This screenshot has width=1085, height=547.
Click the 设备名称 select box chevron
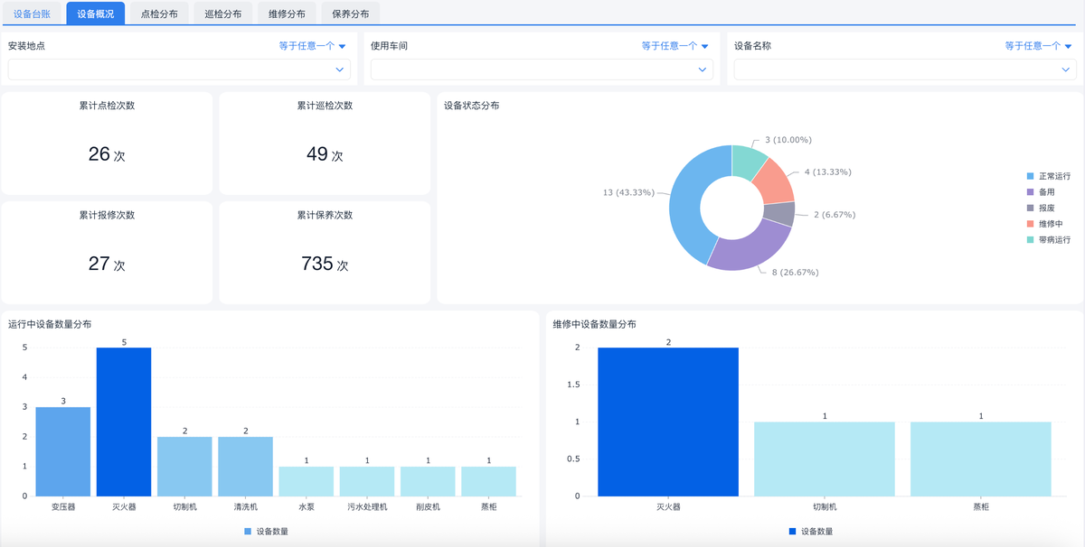(1065, 70)
